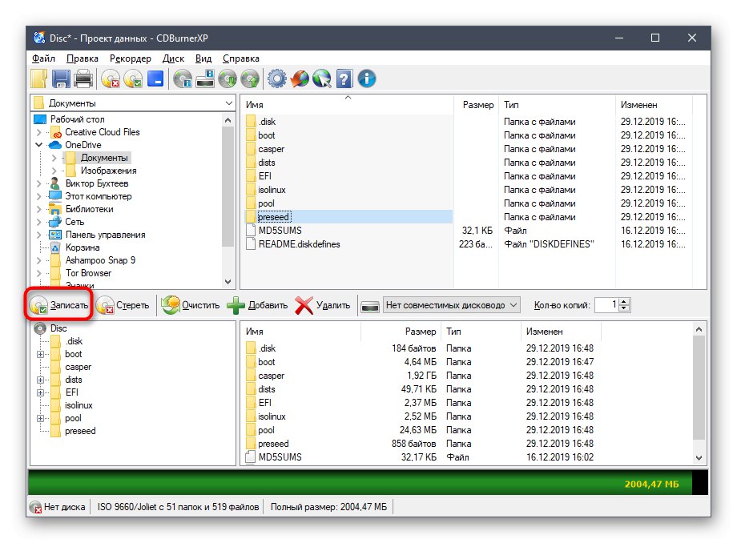Expand boot folder in Disc tree
737x543 pixels.
(x=40, y=355)
